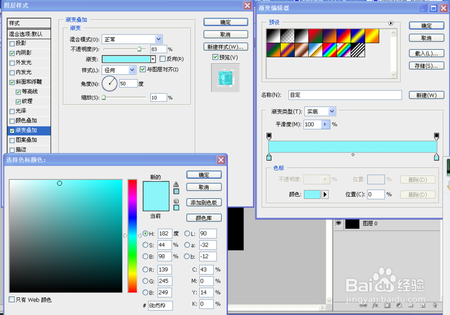Click 添加到色板 in the color picker

(204, 202)
